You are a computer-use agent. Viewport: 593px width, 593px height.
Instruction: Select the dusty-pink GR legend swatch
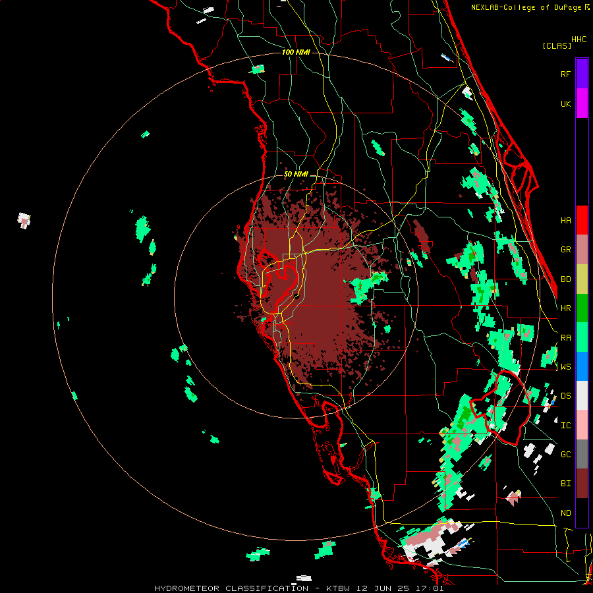coord(582,249)
